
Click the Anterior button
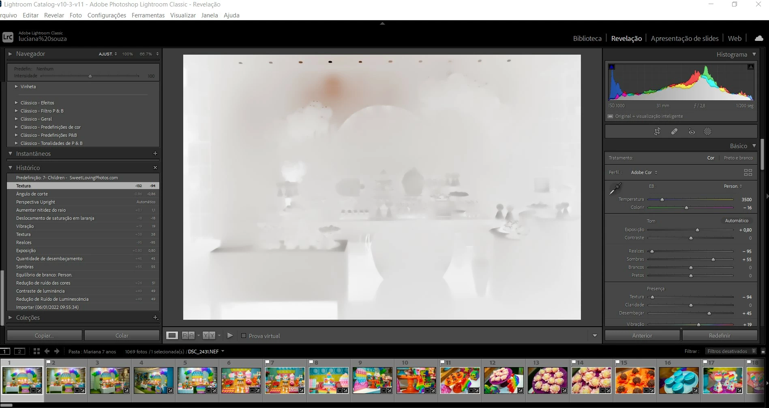(x=642, y=336)
